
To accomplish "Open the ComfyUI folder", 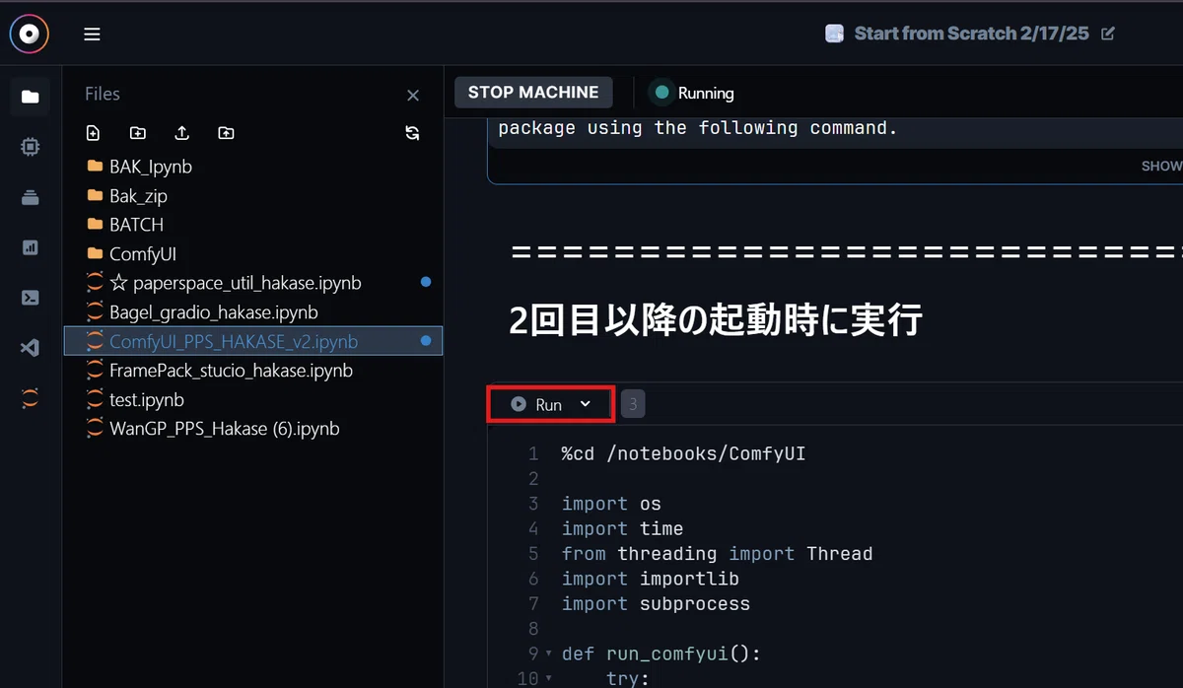I will click(x=253, y=254).
